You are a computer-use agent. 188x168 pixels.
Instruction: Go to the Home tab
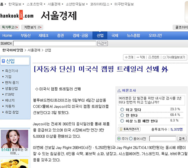(x=7, y=35)
